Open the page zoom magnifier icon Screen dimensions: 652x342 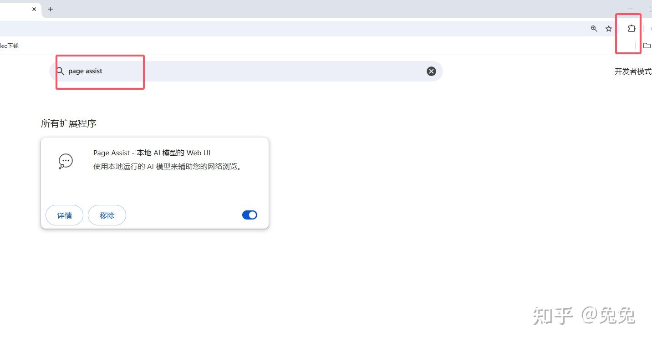pos(594,29)
